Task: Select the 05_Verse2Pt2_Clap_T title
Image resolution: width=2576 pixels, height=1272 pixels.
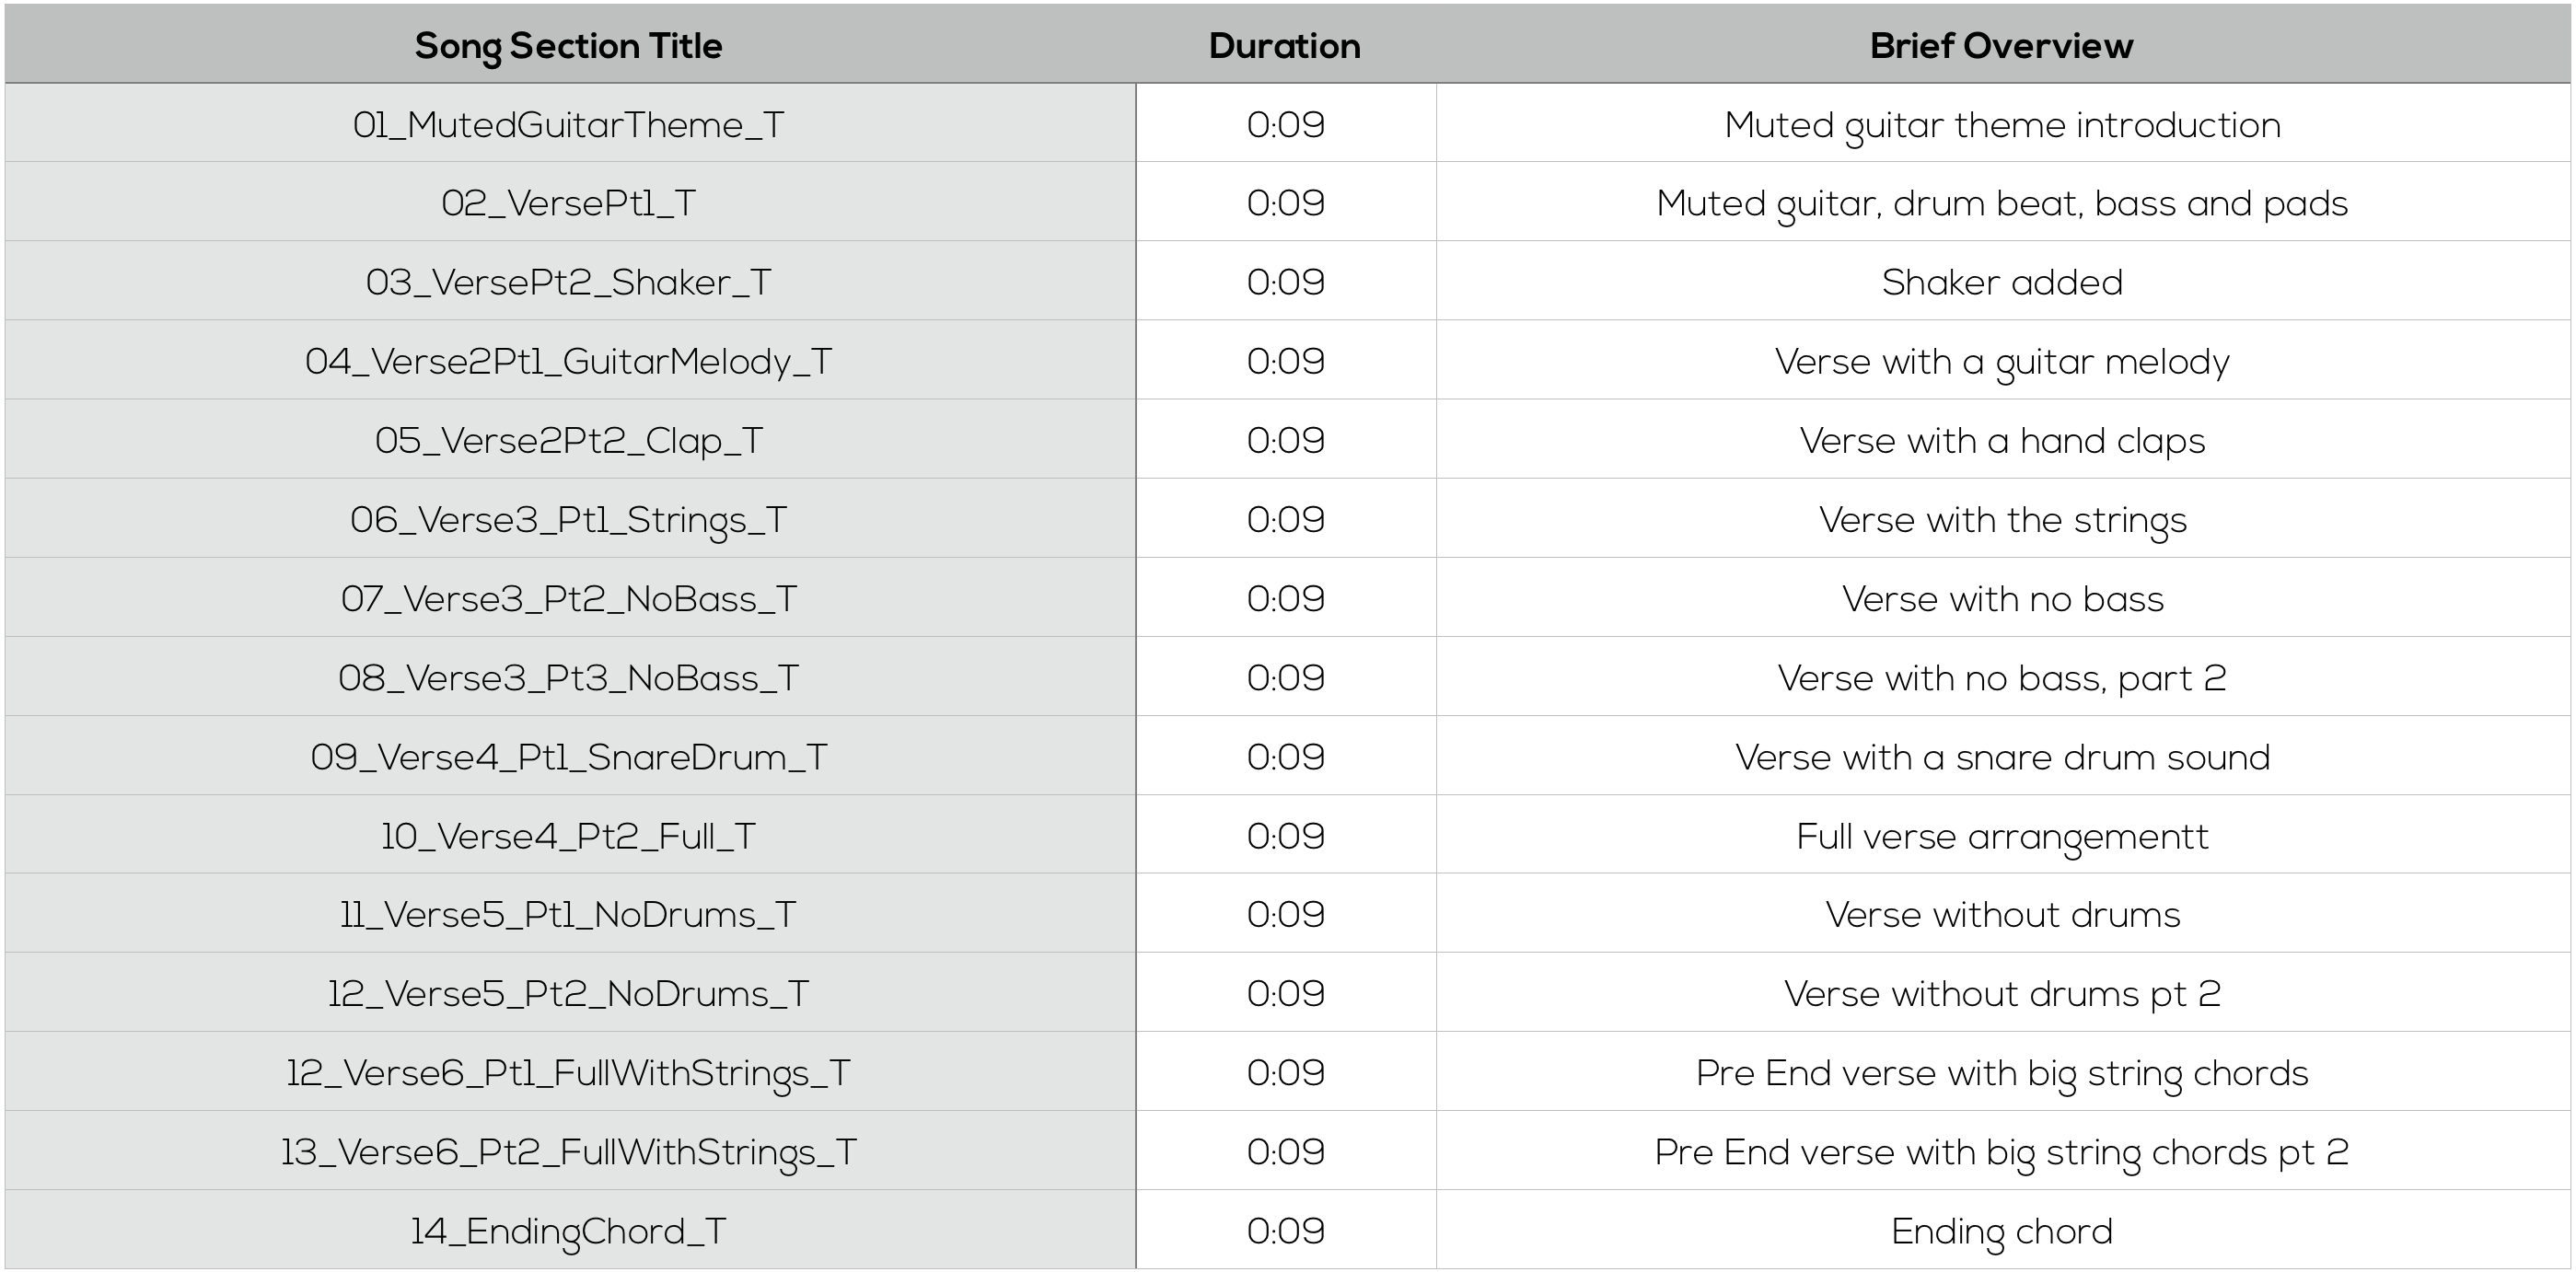Action: (x=568, y=440)
